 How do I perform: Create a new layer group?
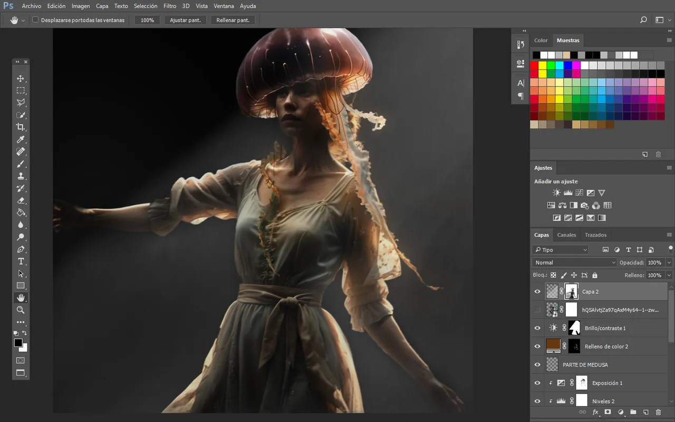point(633,412)
